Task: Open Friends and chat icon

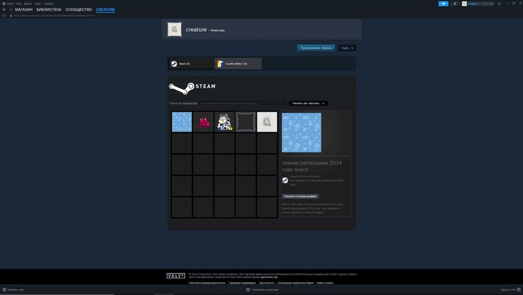Action: tap(519, 290)
